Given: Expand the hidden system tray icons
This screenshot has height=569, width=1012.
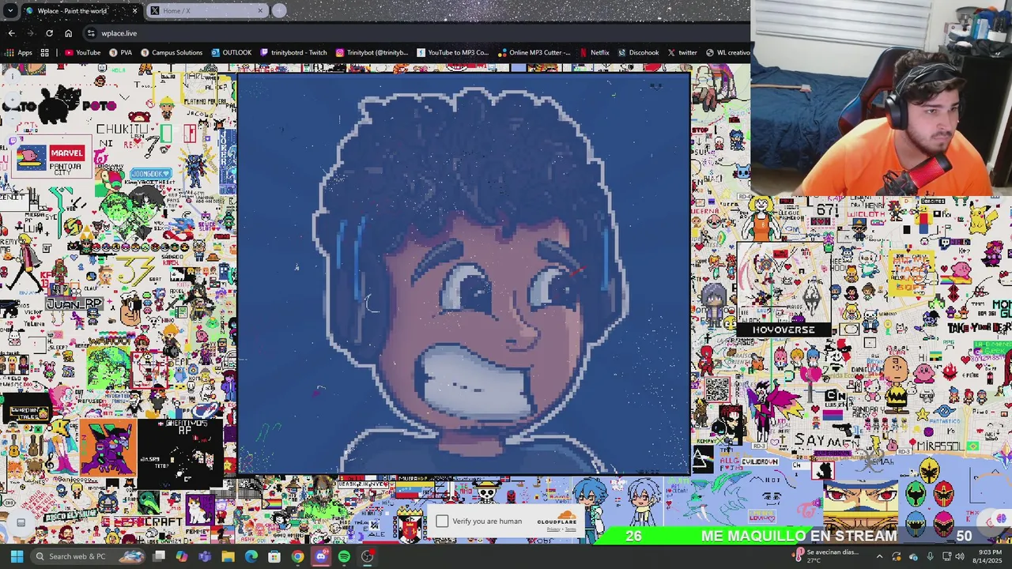Looking at the screenshot, I should point(879,556).
